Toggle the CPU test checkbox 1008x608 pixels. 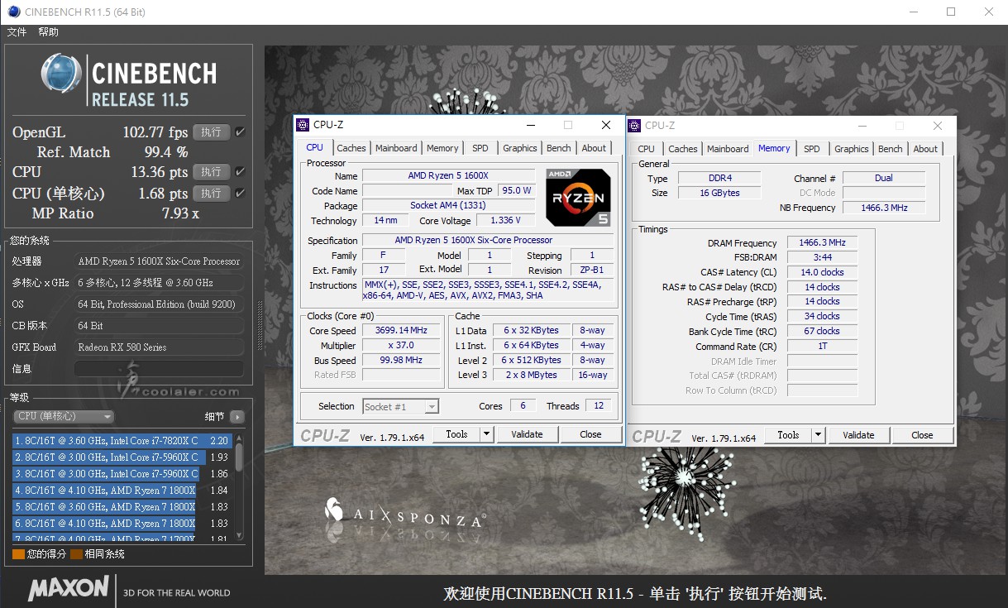point(240,172)
